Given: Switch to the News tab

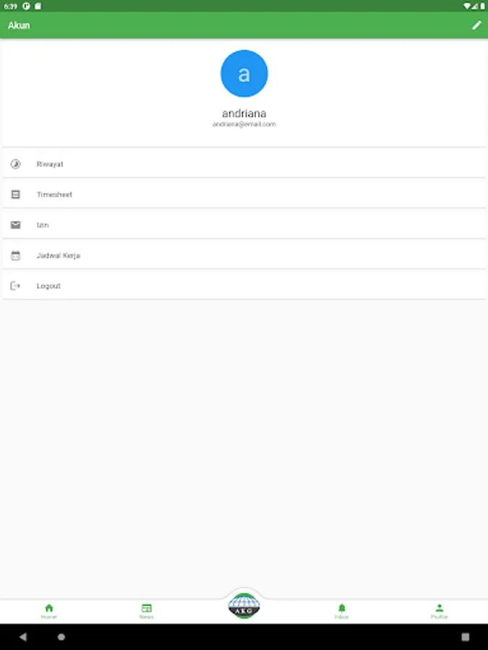Looking at the screenshot, I should 147,612.
